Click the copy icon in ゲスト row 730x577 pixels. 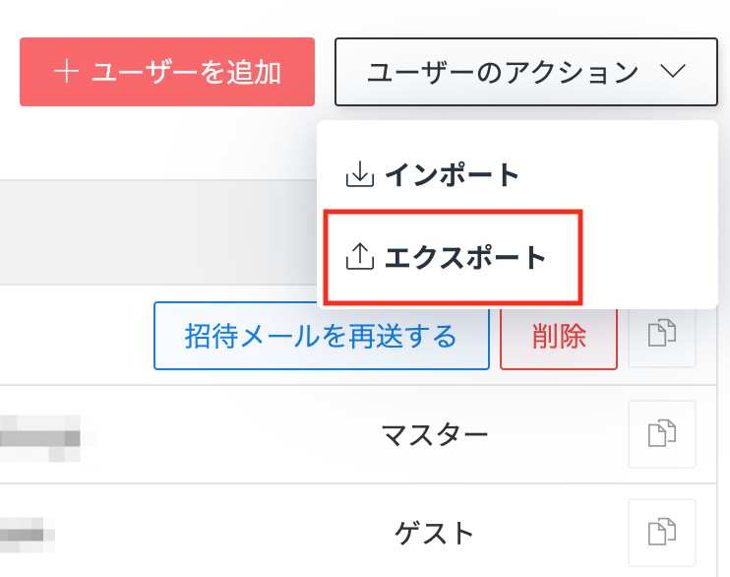click(x=662, y=533)
